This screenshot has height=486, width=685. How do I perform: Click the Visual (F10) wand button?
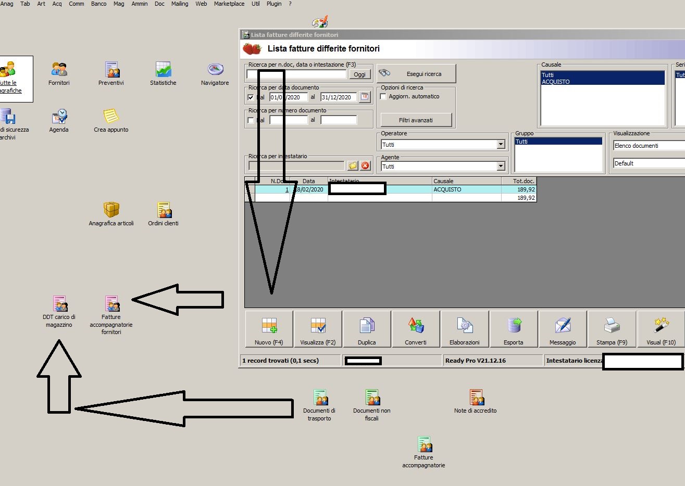[661, 329]
